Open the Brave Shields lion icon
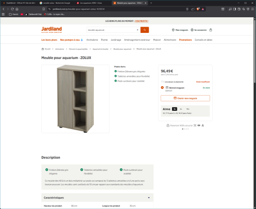 click(198, 9)
